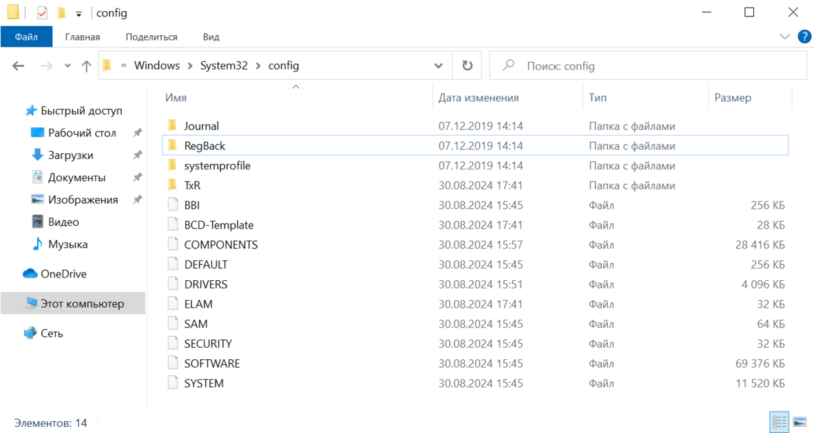Click the Properties icon in quick access toolbar

43,13
